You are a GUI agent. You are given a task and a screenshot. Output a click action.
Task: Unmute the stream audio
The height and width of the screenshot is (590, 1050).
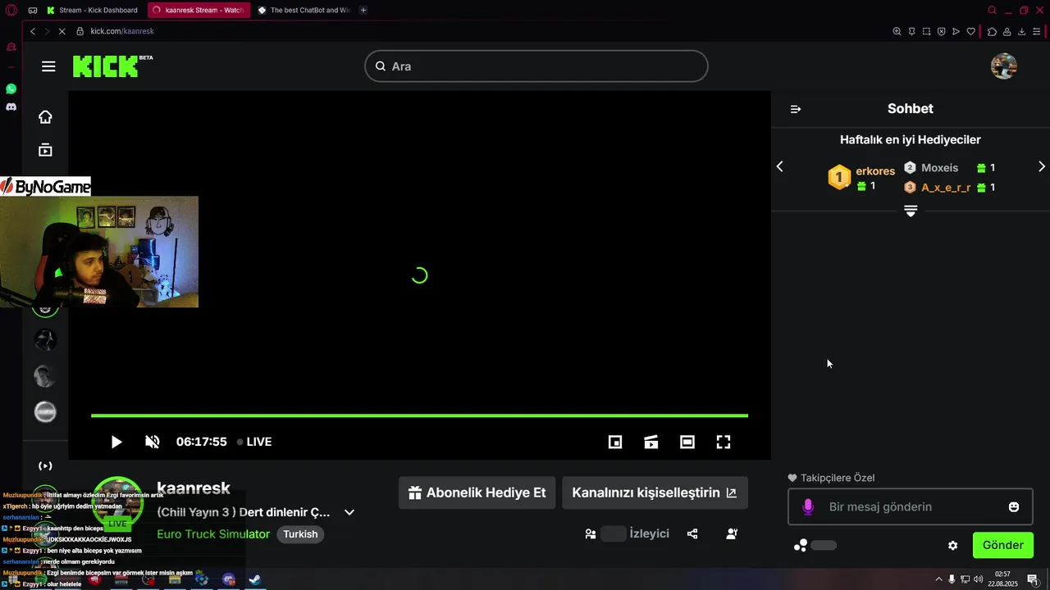[x=153, y=442]
